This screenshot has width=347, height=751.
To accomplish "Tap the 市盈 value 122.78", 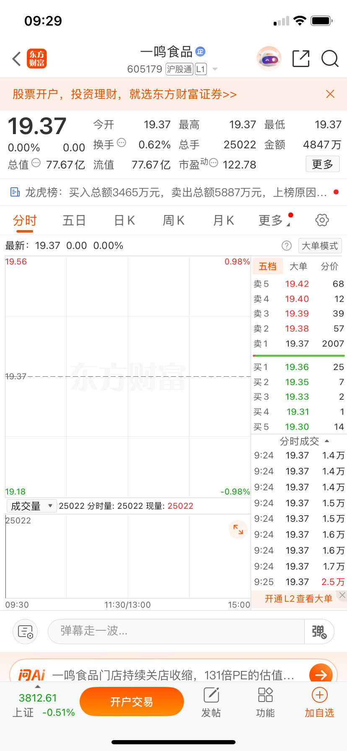I will click(239, 165).
